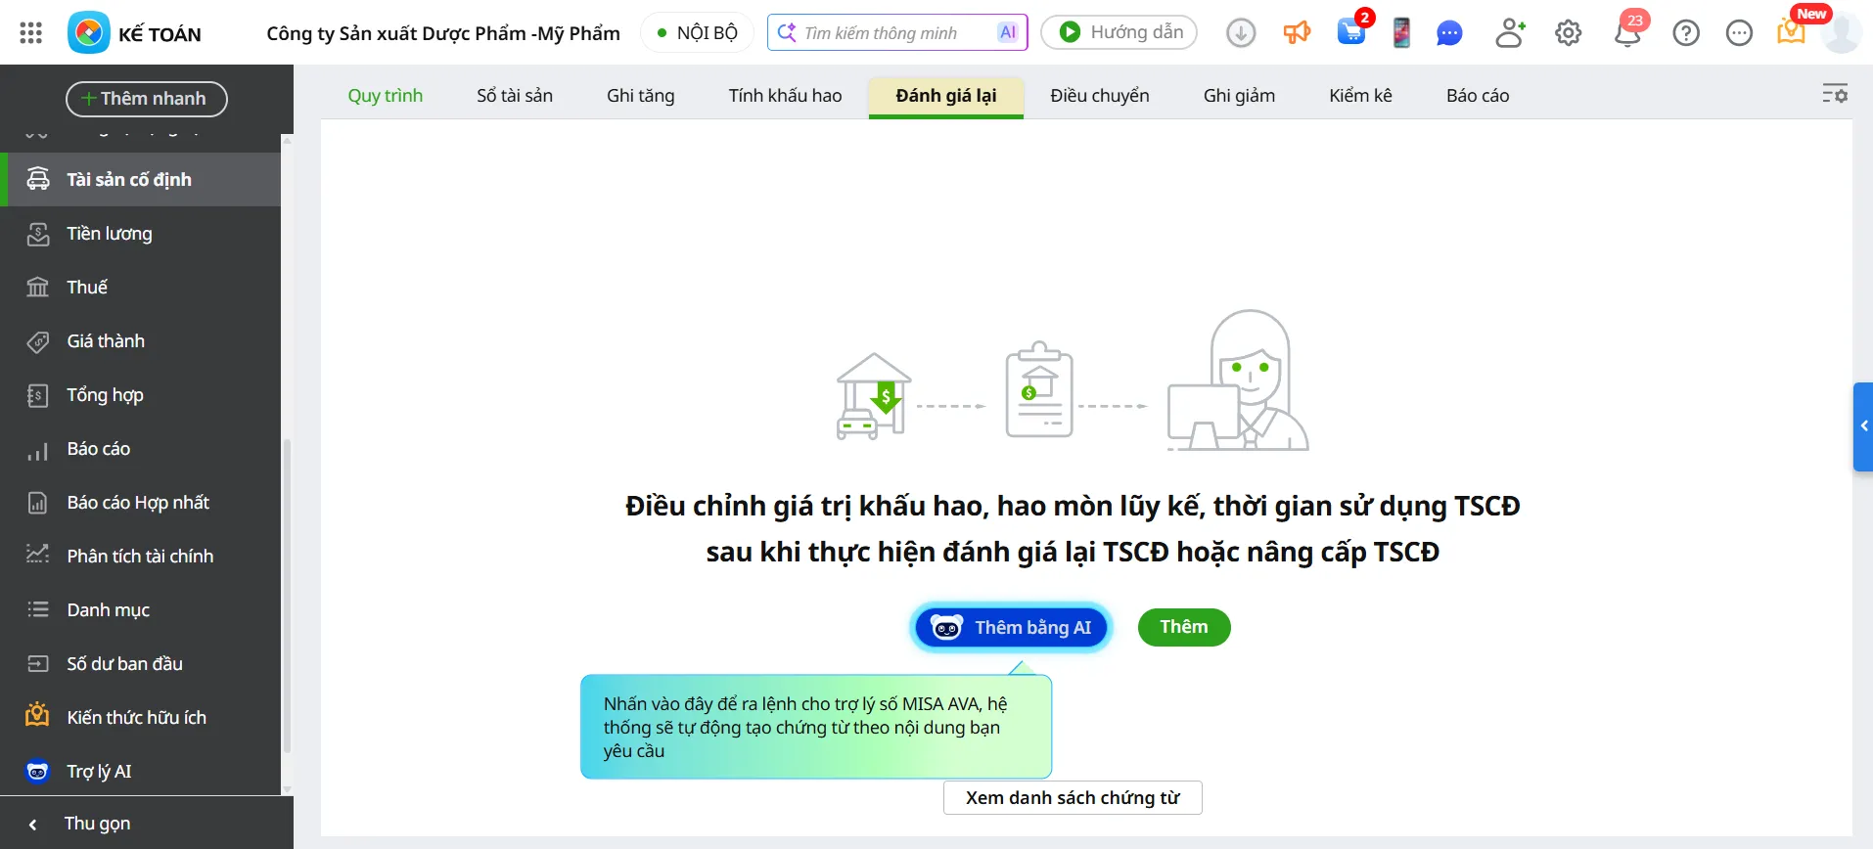The width and height of the screenshot is (1873, 849).
Task: Switch to Kiểm kê tab
Action: coord(1360,96)
